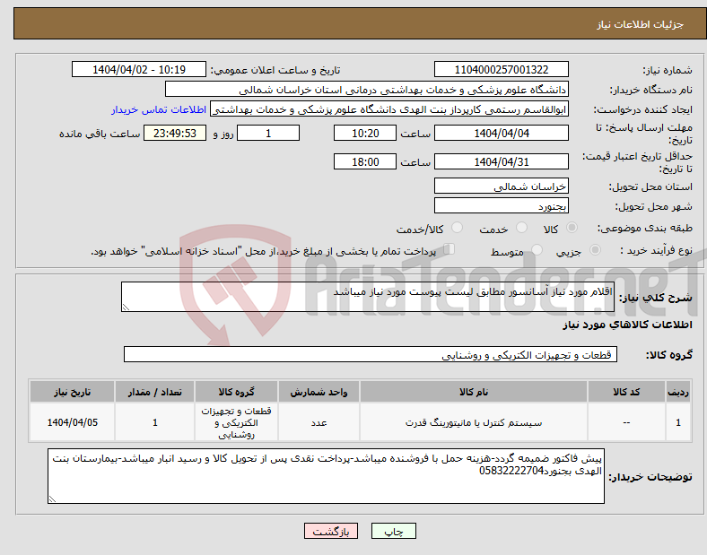Click the ردیف column header

[x=678, y=392]
